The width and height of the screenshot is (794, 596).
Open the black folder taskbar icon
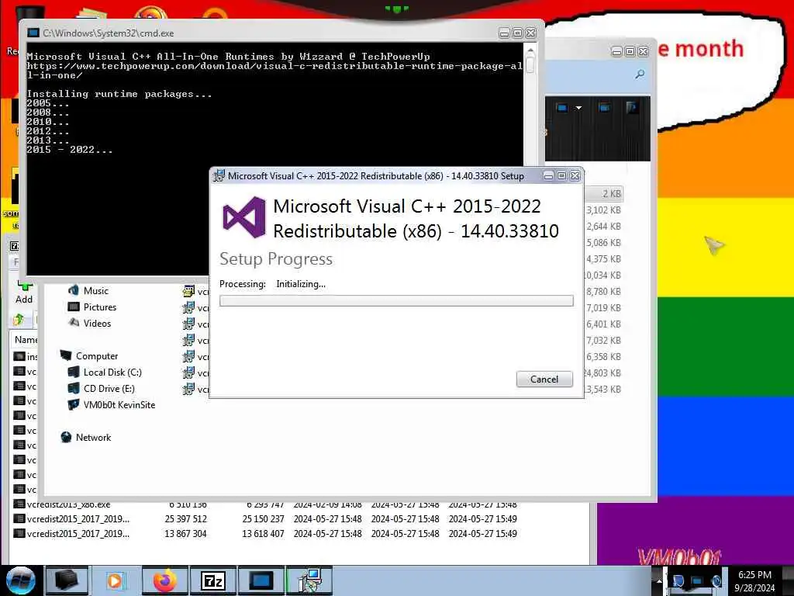[x=67, y=580]
